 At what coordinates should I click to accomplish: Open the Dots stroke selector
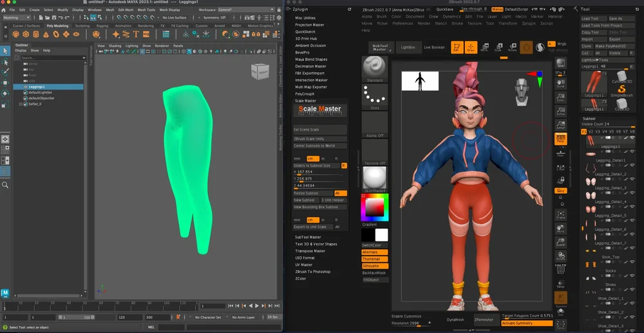click(375, 97)
